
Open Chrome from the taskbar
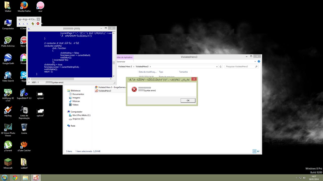point(15,178)
